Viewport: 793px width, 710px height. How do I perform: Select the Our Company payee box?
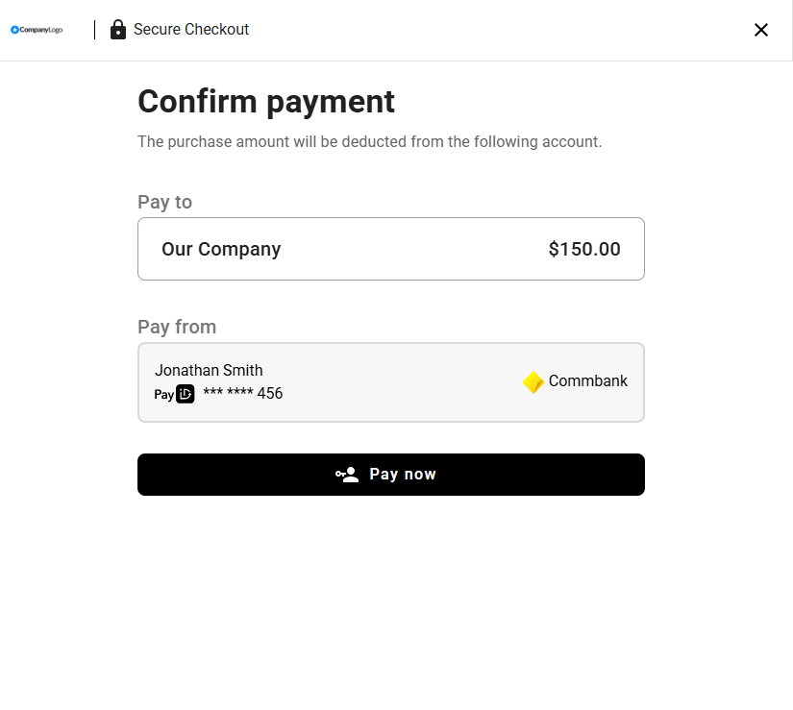click(391, 249)
